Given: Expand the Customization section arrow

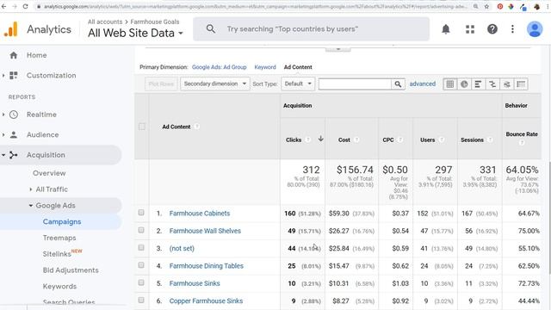Looking at the screenshot, I should (x=3, y=75).
